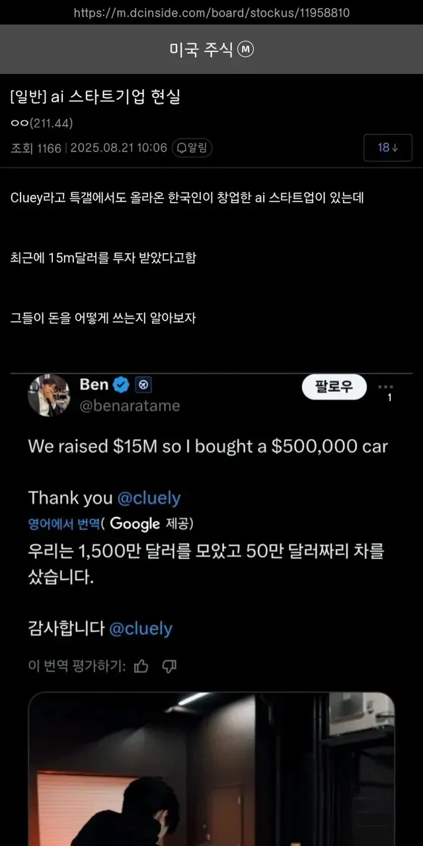Viewport: 423px width, 846px height.
Task: Open the 미국 주식 board header
Action: point(202,50)
